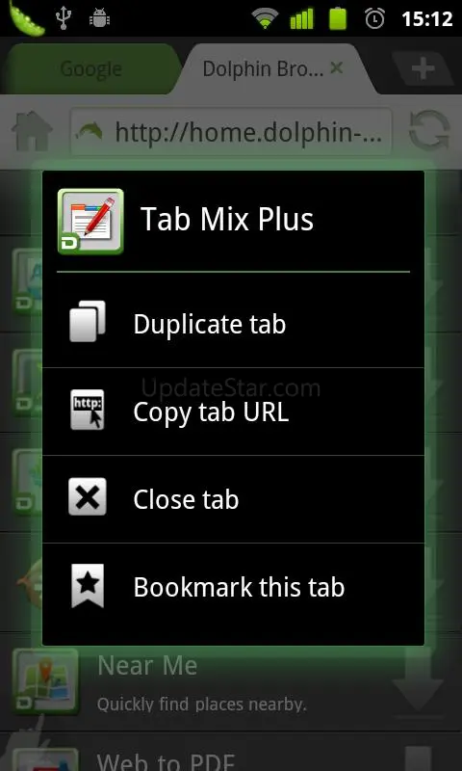Click the http cursor icon
The width and height of the screenshot is (462, 771).
88,409
